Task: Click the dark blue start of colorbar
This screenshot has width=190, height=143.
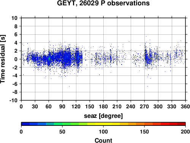Action: (25, 124)
